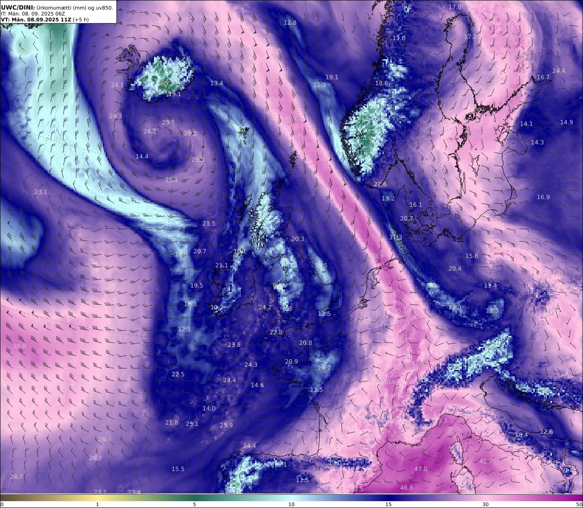This screenshot has width=583, height=508.
Task: Click the value 10.0 over the Pyrenees
Action: [x=335, y=462]
